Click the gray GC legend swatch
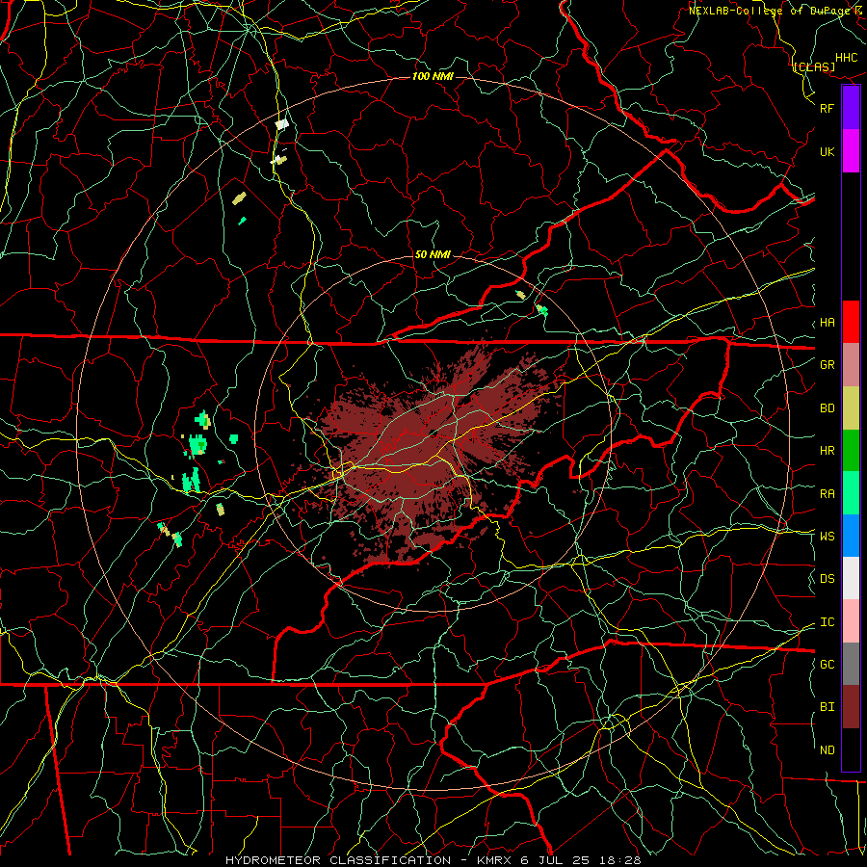Viewport: 867px width, 867px height. 851,664
